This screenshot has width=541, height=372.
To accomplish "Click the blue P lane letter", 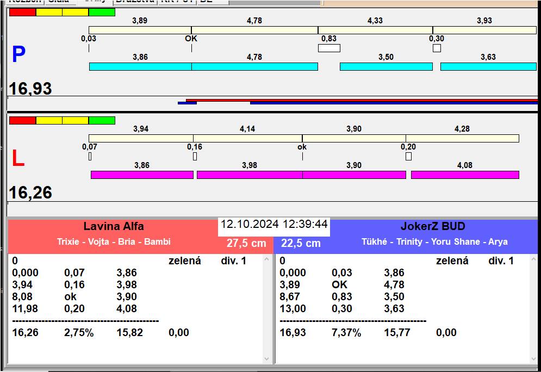I will [x=18, y=55].
